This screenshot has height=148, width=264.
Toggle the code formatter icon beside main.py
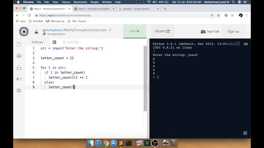54,42
